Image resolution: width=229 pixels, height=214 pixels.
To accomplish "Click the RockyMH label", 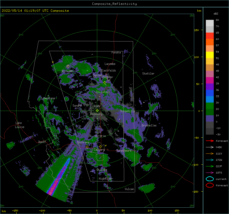I will tap(67, 71).
